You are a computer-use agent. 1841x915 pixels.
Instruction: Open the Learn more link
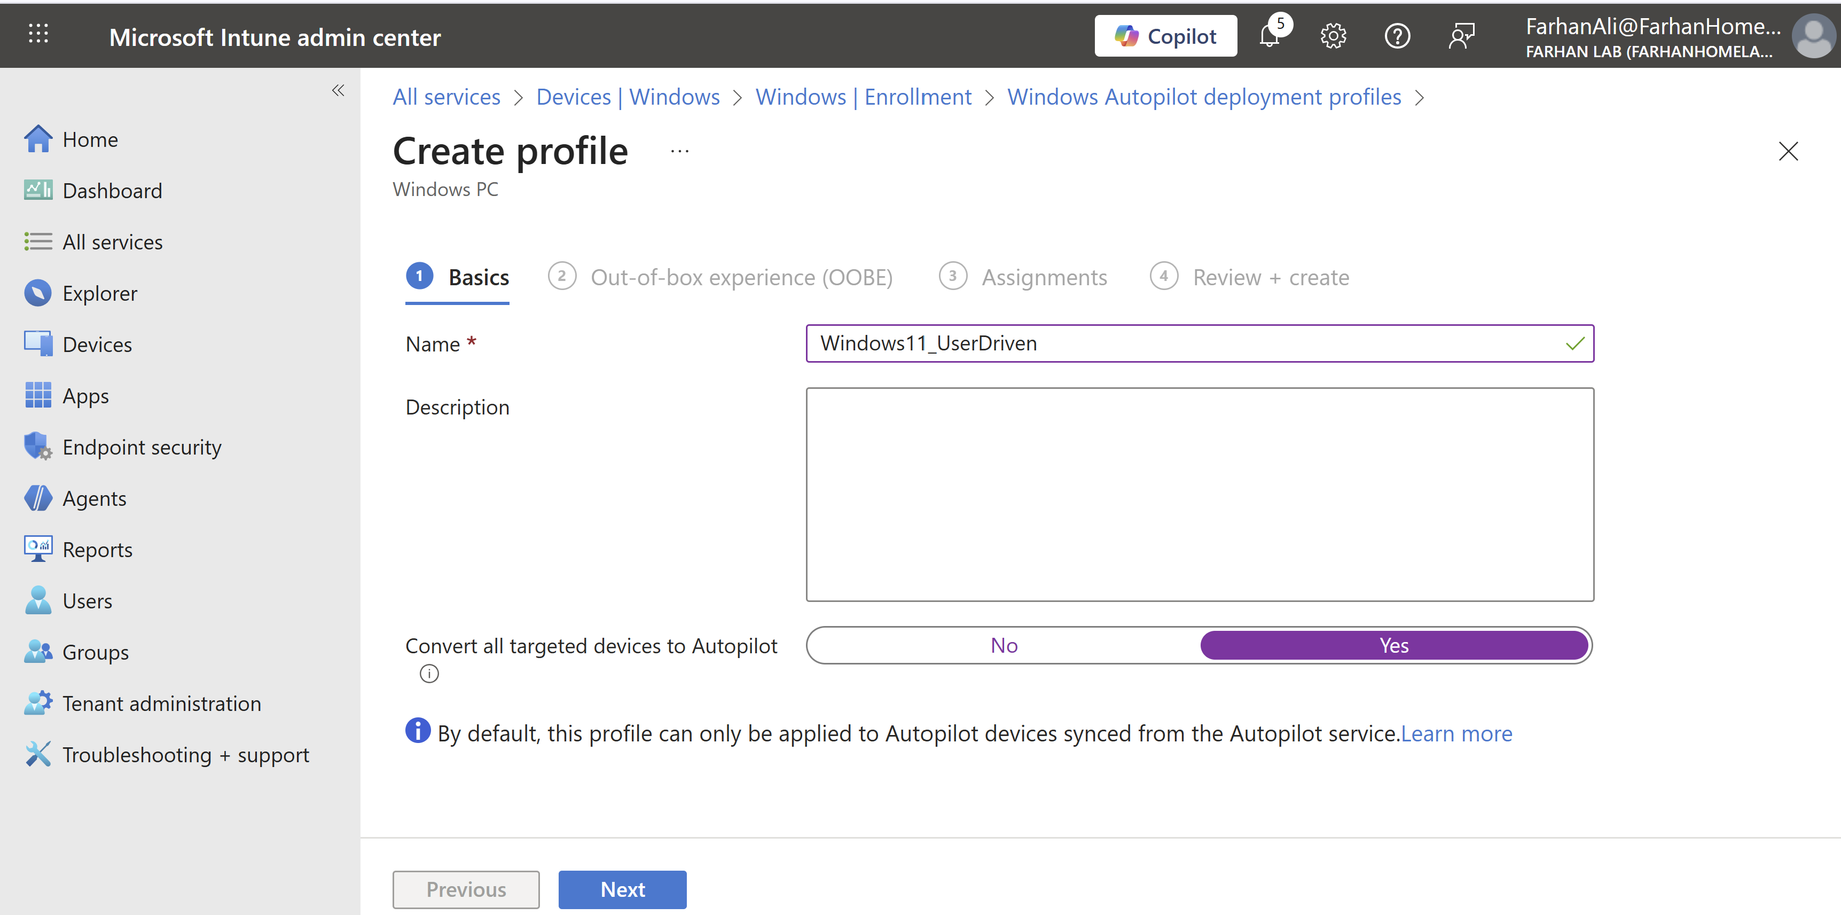tap(1456, 733)
